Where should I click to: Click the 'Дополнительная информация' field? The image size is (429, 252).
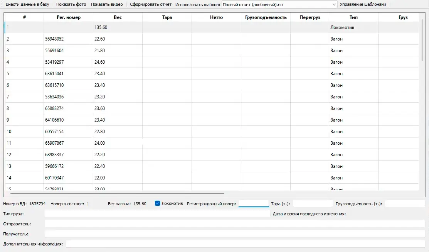(245, 244)
